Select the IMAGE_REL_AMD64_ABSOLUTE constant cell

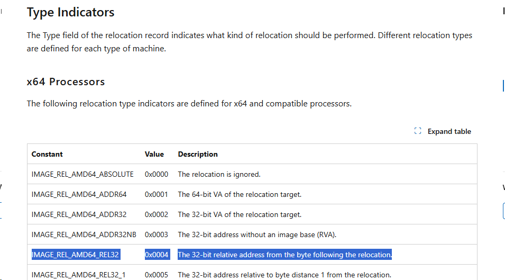82,174
